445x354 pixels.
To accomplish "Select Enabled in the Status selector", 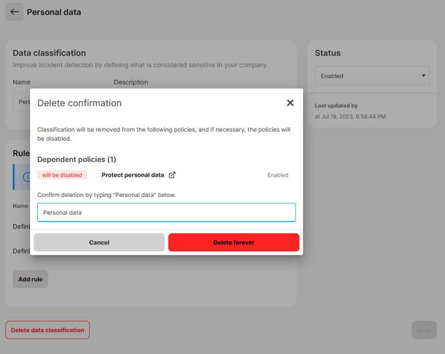I will pyautogui.click(x=372, y=76).
